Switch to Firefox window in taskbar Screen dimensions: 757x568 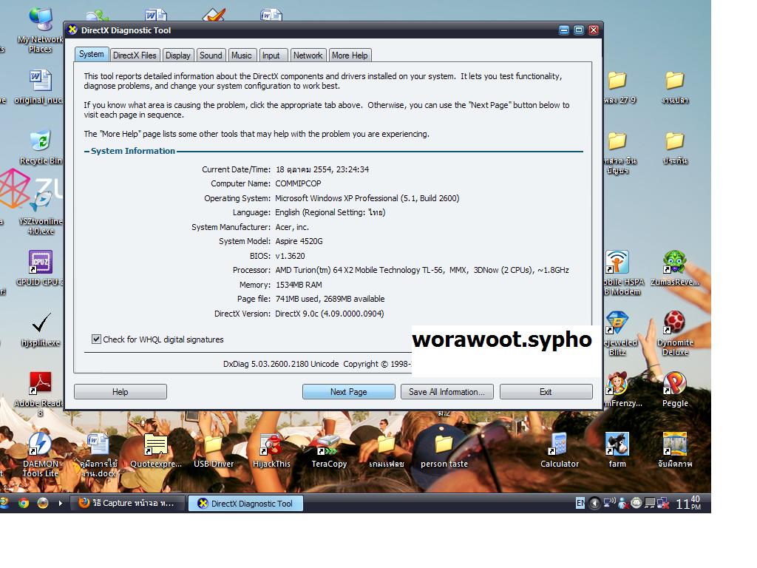point(127,504)
